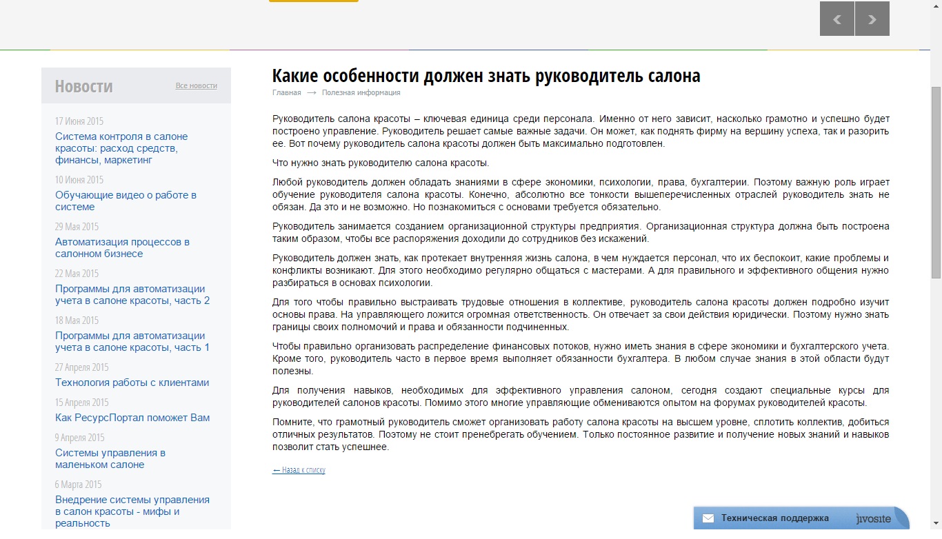Click date 29 Мая 2015
942x539 pixels.
[77, 227]
